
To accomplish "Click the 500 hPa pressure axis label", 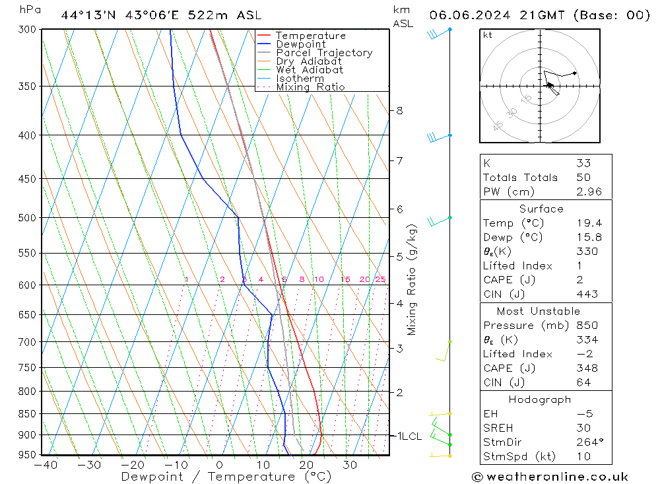I will click(x=28, y=218).
